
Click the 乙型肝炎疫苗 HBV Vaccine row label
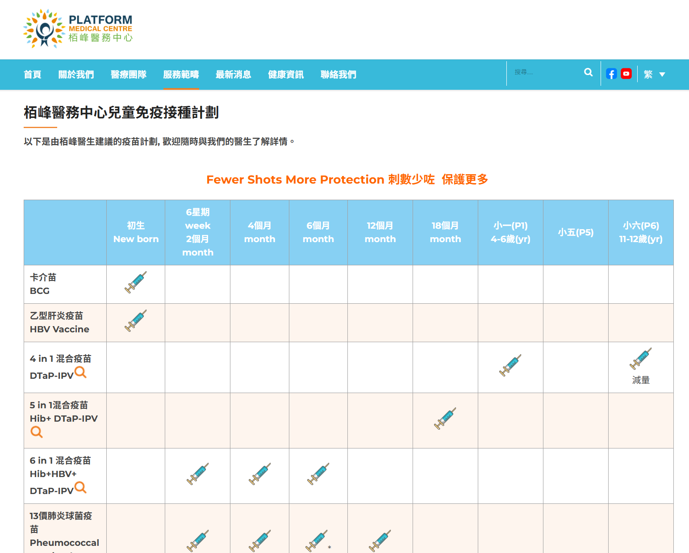pos(59,323)
